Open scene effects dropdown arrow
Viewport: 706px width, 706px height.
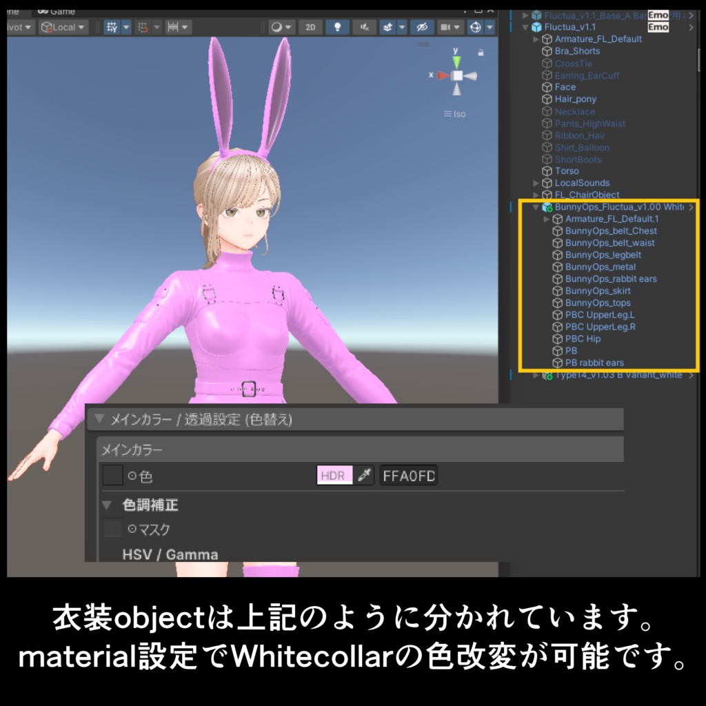pyautogui.click(x=402, y=27)
